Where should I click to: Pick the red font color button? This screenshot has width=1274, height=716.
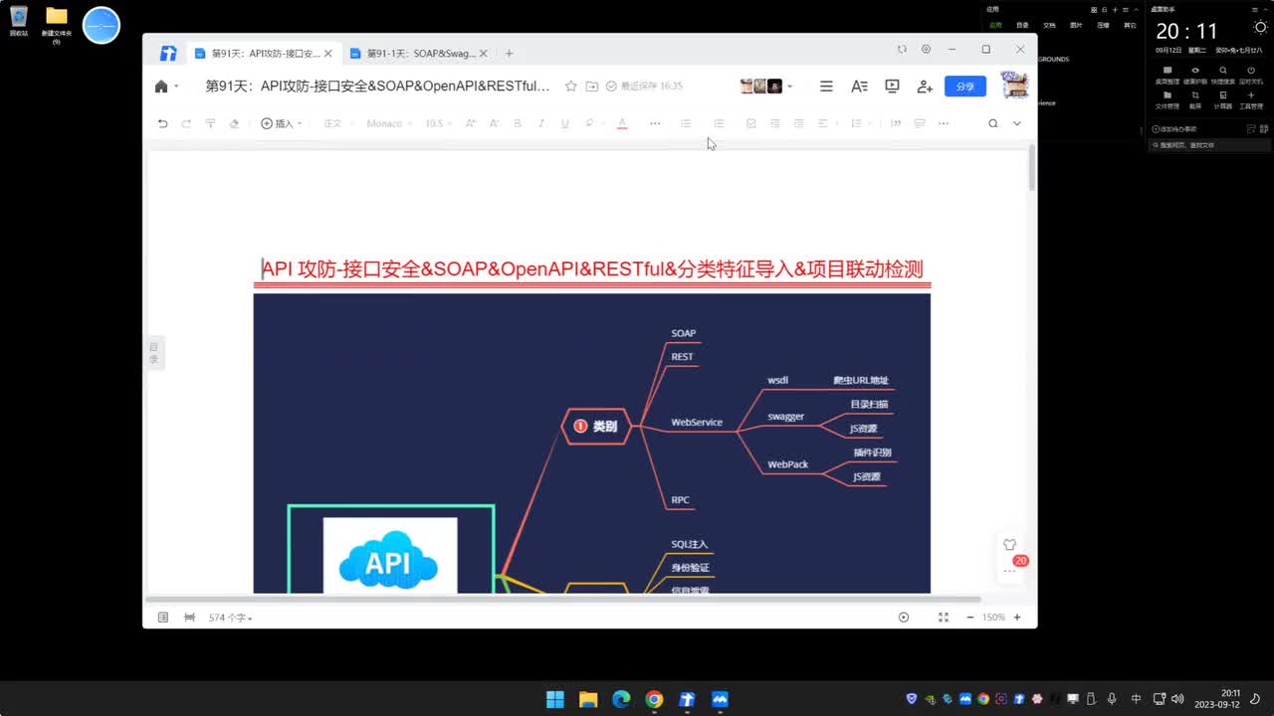coord(622,123)
